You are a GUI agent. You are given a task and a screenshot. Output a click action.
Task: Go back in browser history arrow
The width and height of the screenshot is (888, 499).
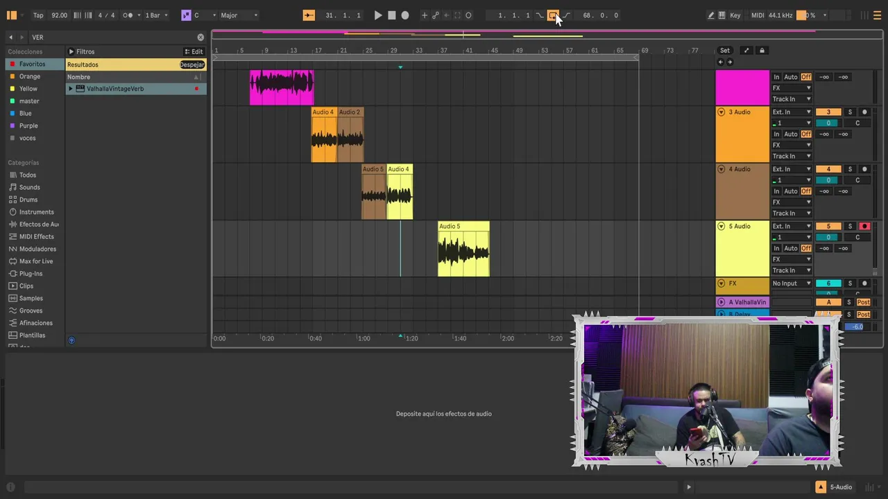click(10, 37)
